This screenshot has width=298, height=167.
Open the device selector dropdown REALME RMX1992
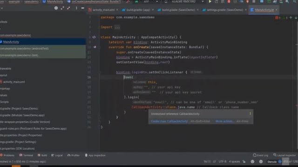[x=184, y=2]
